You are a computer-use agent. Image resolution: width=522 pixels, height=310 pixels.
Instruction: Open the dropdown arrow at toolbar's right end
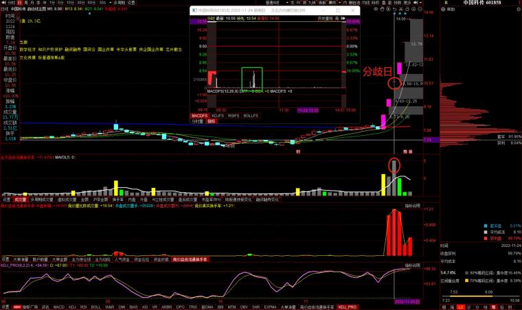coord(420,2)
